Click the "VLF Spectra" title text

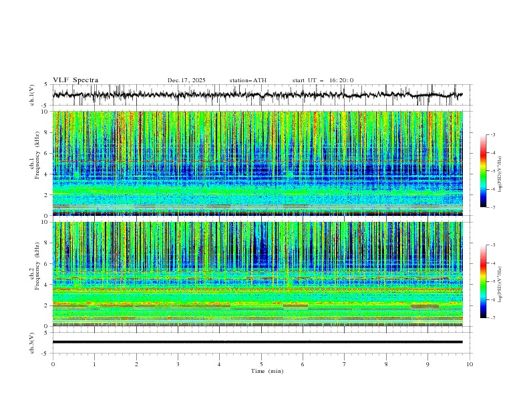tap(75, 80)
